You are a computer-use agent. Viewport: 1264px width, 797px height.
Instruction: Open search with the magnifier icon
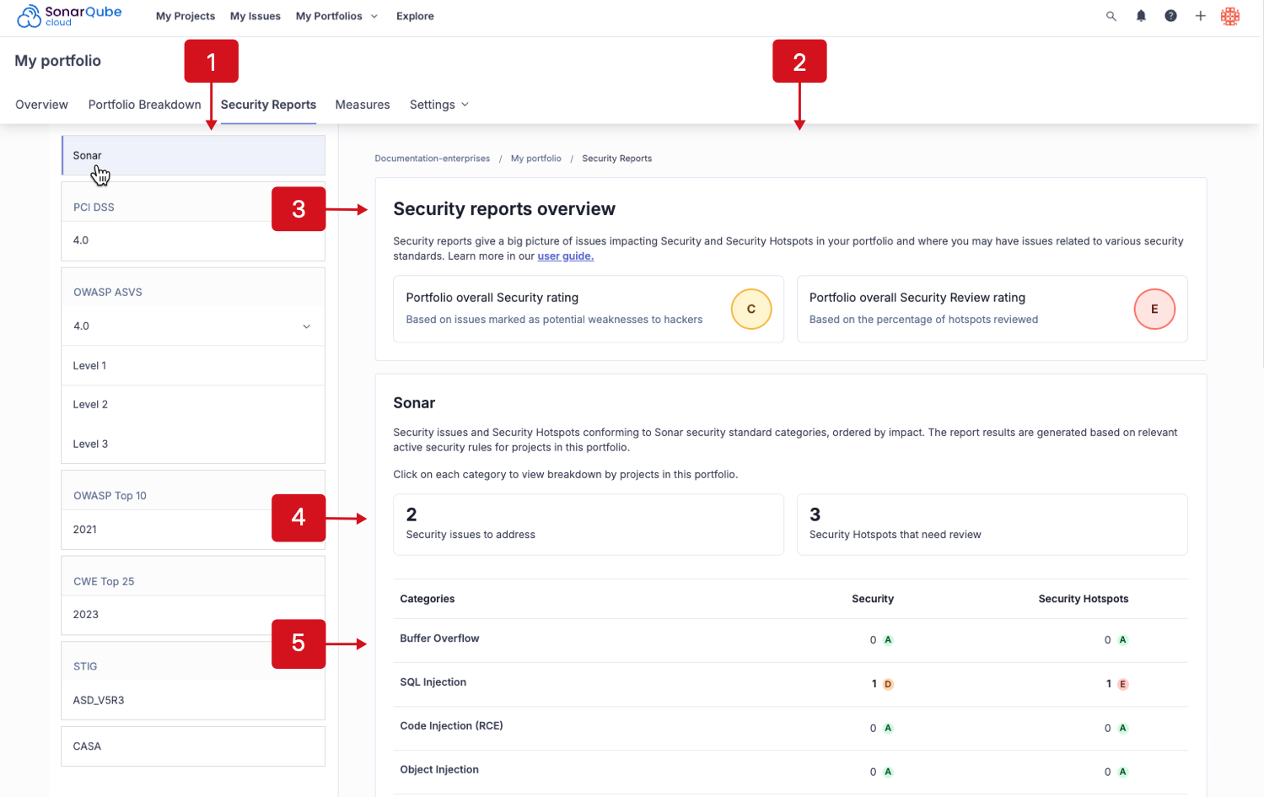tap(1111, 15)
